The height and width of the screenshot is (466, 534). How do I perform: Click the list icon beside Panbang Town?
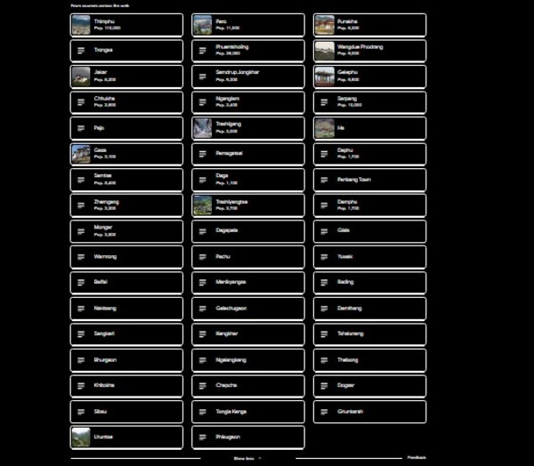tap(324, 180)
